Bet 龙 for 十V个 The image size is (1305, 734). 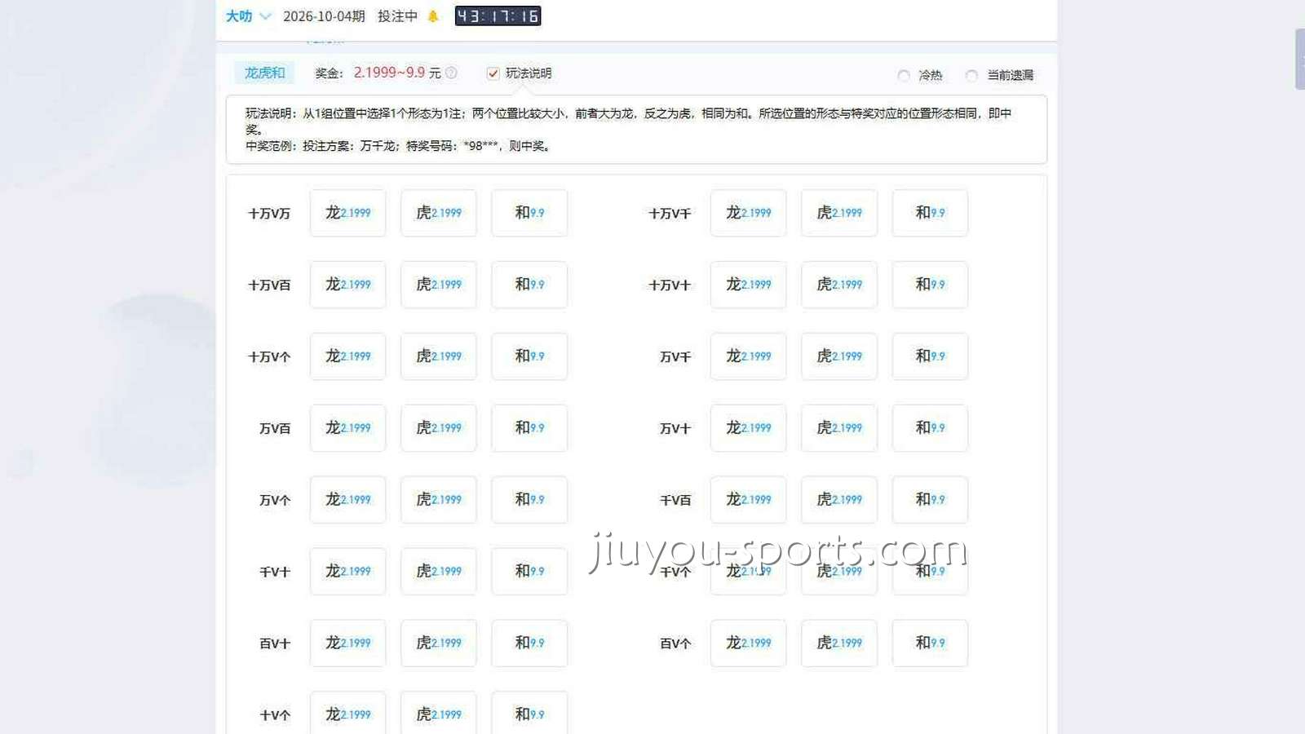coord(347,713)
